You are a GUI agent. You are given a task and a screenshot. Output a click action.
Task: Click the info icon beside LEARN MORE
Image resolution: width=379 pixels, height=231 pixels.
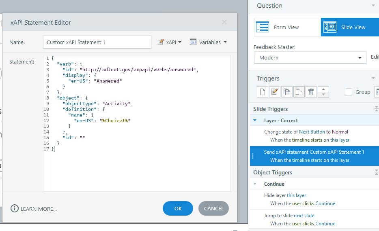click(15, 208)
